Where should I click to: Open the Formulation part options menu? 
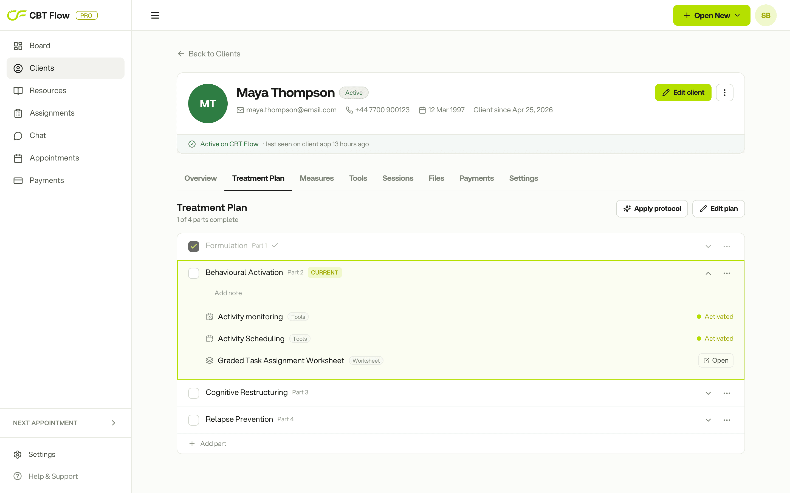pyautogui.click(x=727, y=246)
